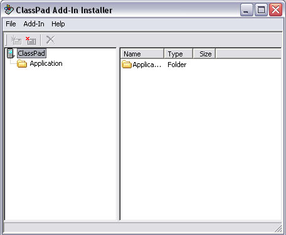286x235 pixels.
Task: Open the Help menu
Action: click(x=58, y=24)
